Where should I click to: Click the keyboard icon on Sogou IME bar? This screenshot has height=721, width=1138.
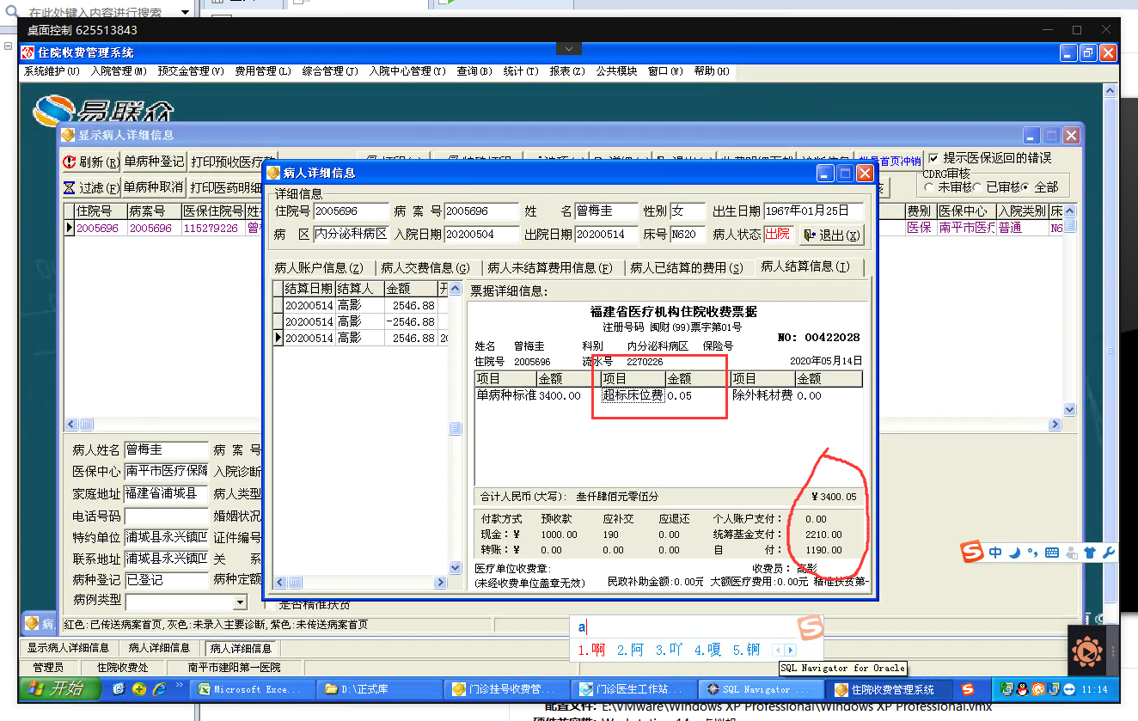[1052, 553]
